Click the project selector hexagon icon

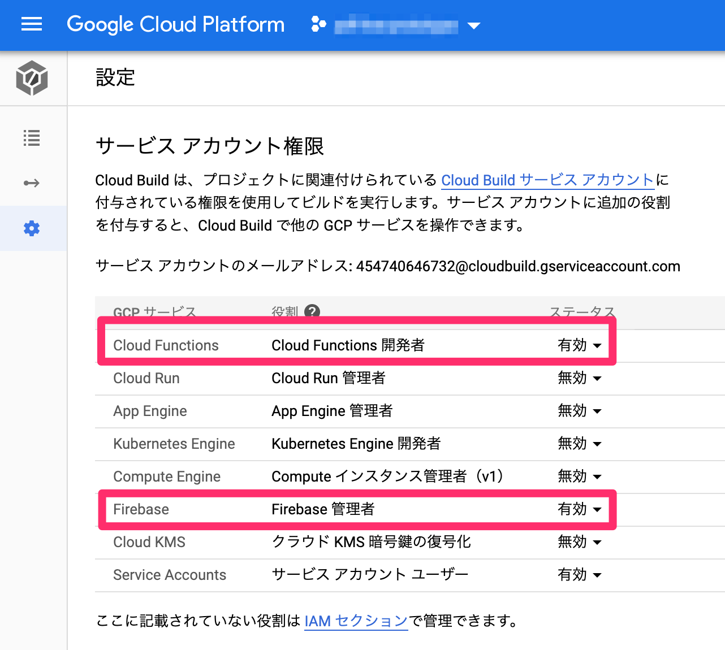(318, 24)
